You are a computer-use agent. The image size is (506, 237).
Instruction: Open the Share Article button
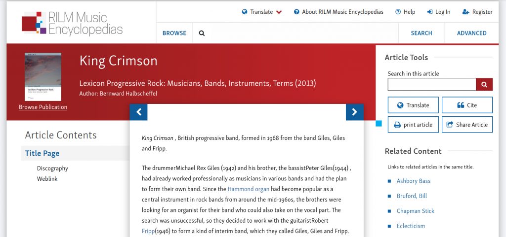pos(467,125)
